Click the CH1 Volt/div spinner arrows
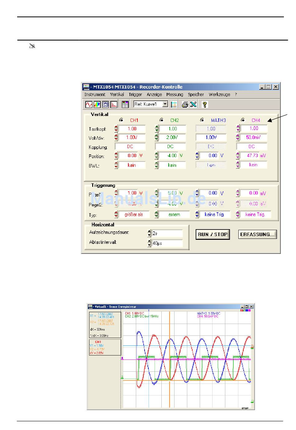 point(116,138)
